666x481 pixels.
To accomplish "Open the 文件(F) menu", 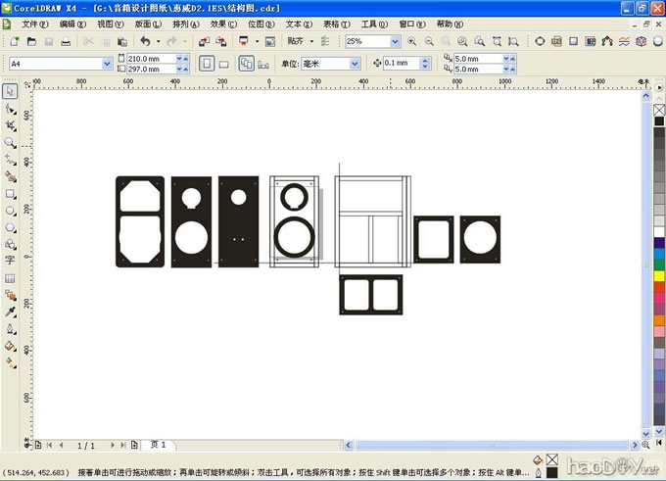I will (34, 23).
